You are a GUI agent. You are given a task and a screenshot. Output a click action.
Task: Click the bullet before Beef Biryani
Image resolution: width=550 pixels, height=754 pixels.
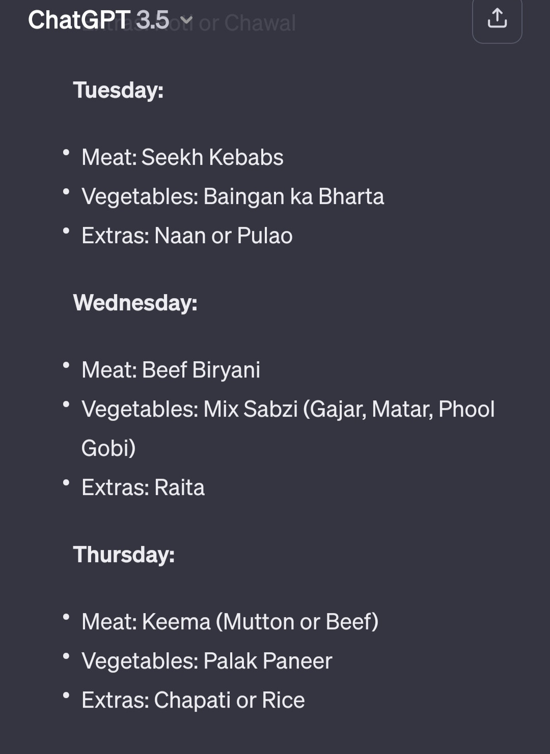coord(66,365)
